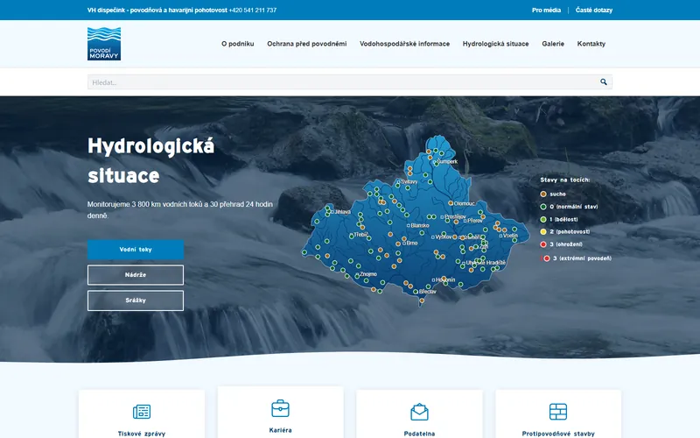
Task: Click the yellow 2 (pohotovost) legend dot
Action: (x=543, y=231)
